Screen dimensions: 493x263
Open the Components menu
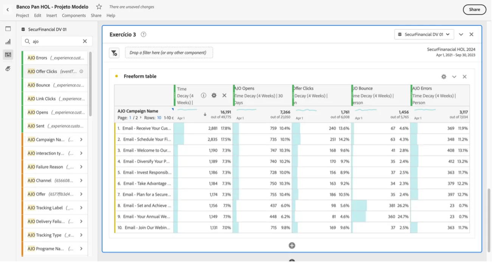[74, 15]
